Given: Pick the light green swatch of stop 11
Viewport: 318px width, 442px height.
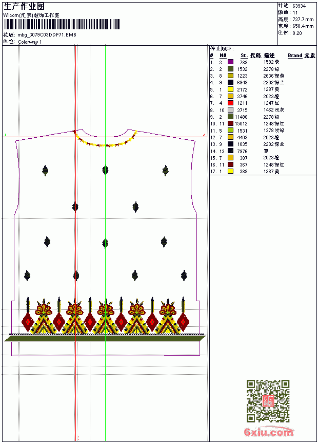Looking at the screenshot, I should pyautogui.click(x=230, y=131).
